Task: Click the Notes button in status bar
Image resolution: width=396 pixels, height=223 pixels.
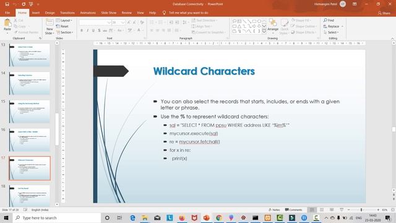Action: coord(274,210)
